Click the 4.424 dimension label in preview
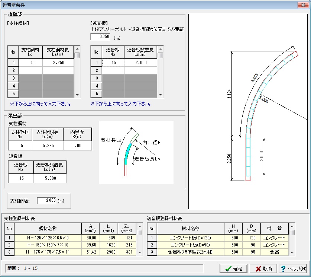Image resolution: width=311 pixels, height=277 pixels. [229, 94]
